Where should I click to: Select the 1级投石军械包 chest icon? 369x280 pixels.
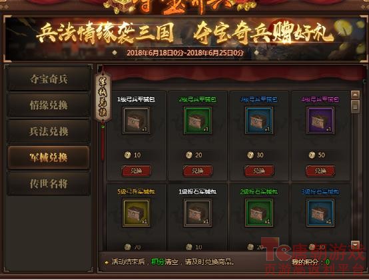tap(198, 213)
